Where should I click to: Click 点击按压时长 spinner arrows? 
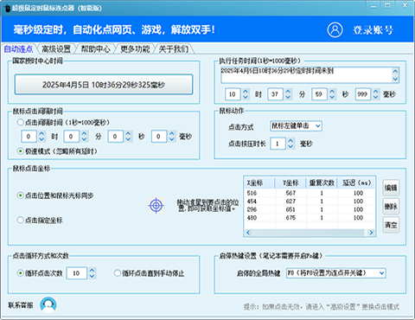tap(290, 144)
